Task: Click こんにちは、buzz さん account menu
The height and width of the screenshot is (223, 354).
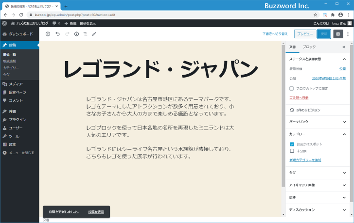Action: point(332,23)
